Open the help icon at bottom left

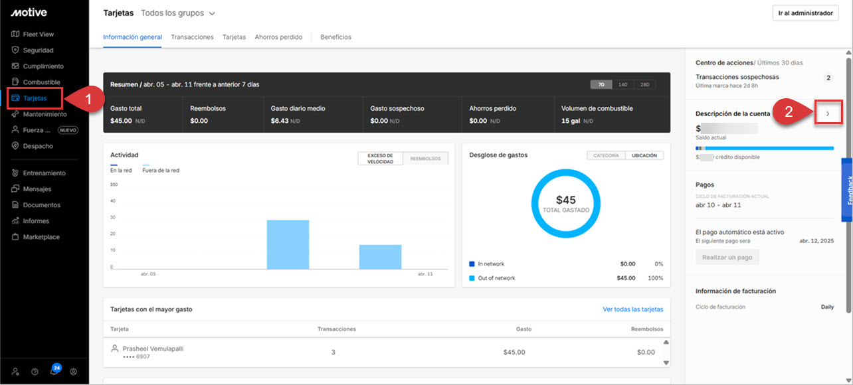(x=34, y=371)
